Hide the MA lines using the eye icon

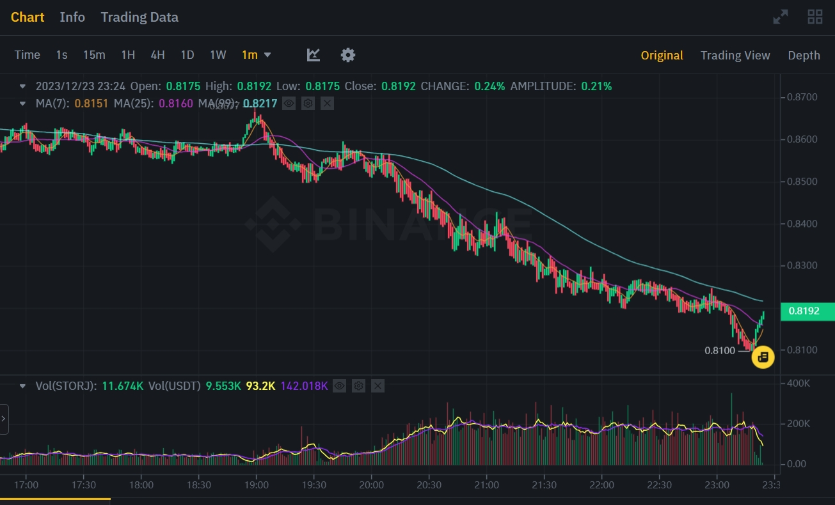[289, 103]
